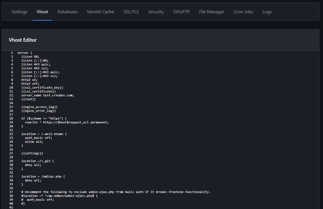The image size is (323, 209).
Task: Click the '{{nginx_error_log}}' line
Action: pos(39,111)
